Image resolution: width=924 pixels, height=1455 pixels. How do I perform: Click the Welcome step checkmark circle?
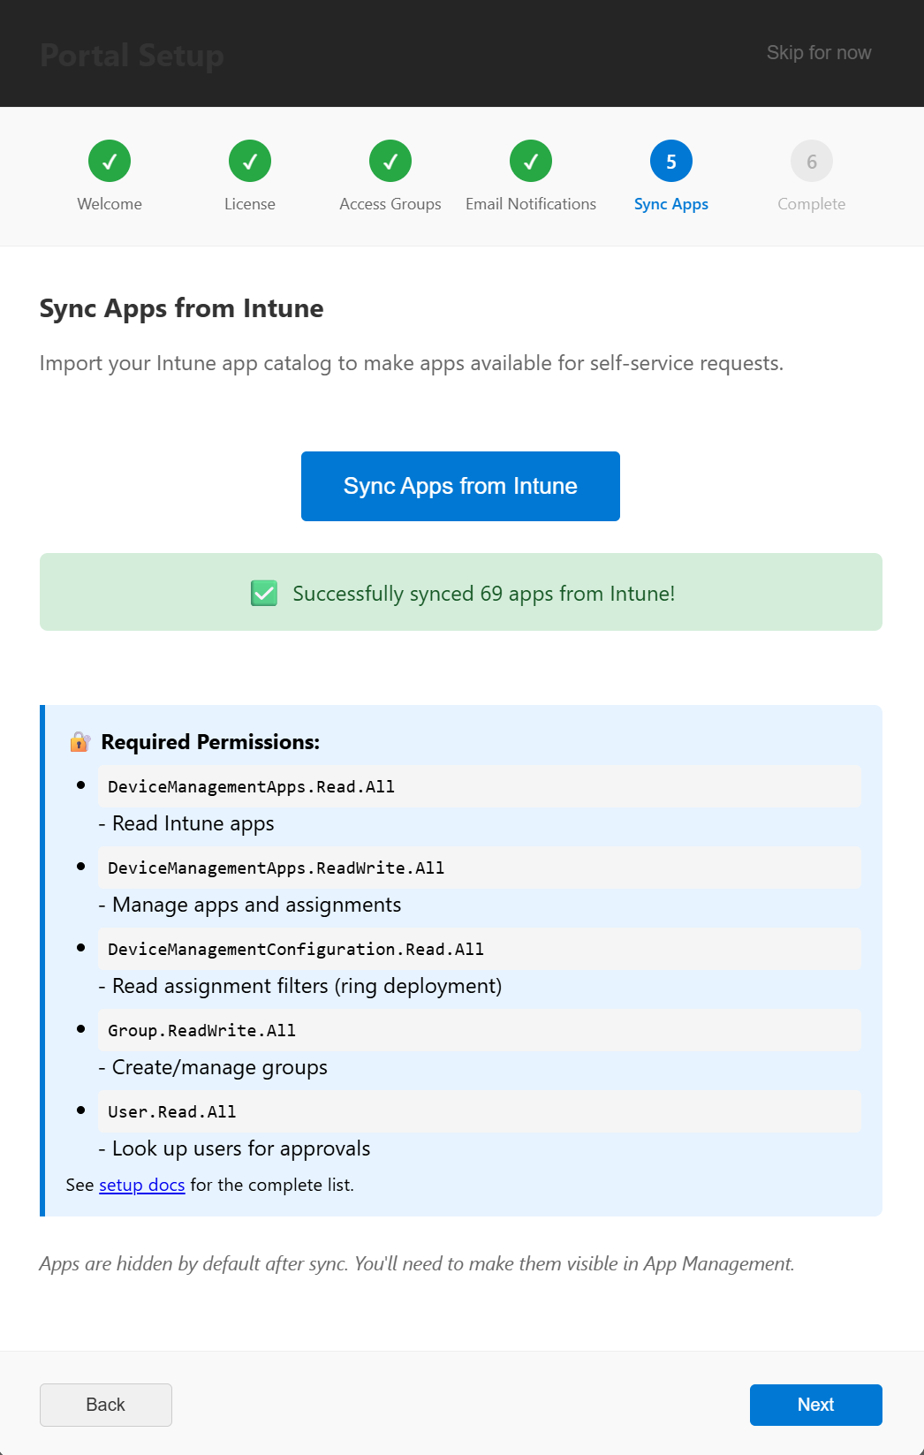point(110,161)
